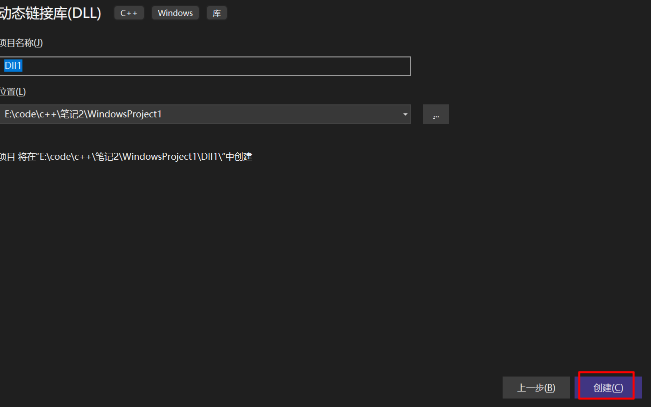Click E:\code at start of location box
651x407 pixels.
19,114
